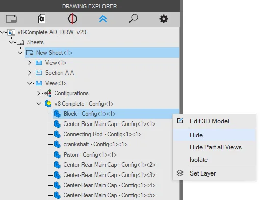
Task: Click the red-lined circle toolbar icon
Action: (x=72, y=19)
